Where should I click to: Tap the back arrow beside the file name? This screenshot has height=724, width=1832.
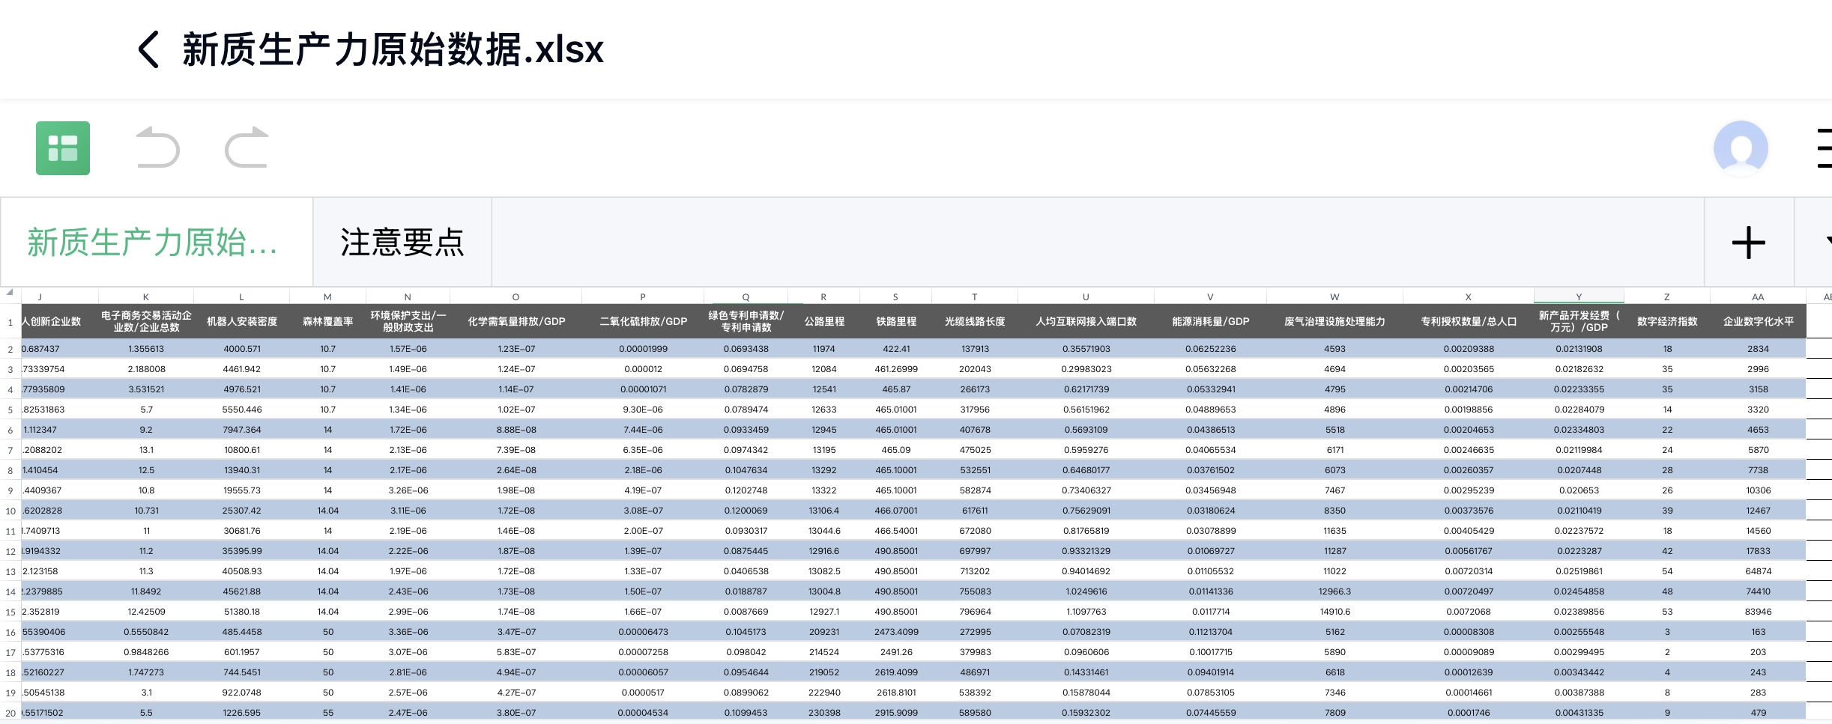pos(148,50)
